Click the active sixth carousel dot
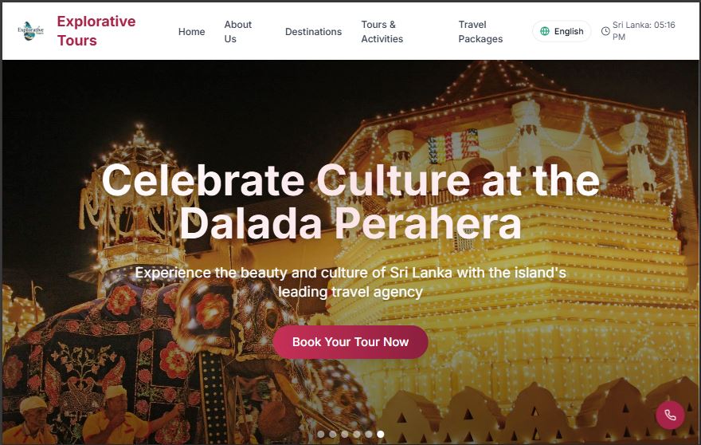This screenshot has width=701, height=445. [381, 435]
